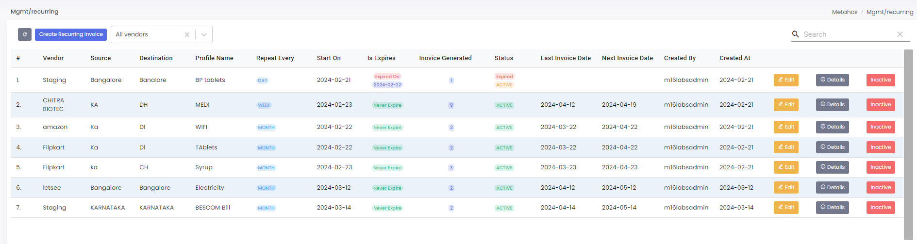Open the Metahos breadcrumb link
Viewport: 917px width, 244px height.
tap(845, 12)
